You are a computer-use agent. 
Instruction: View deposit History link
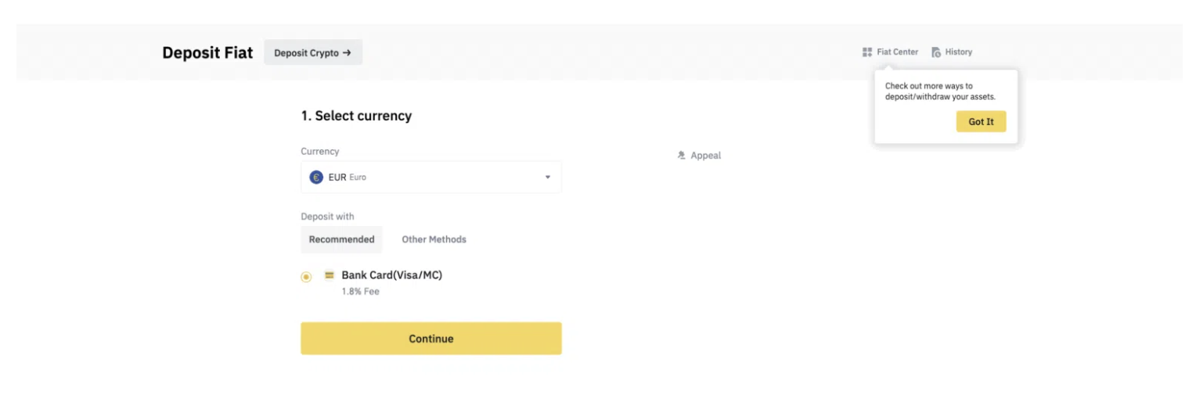958,52
